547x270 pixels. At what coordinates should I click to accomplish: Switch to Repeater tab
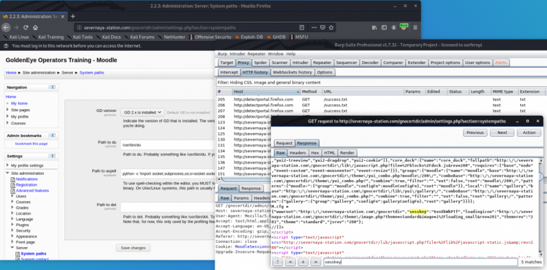322,63
